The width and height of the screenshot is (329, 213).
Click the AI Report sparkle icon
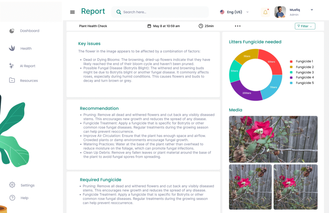coord(12,66)
